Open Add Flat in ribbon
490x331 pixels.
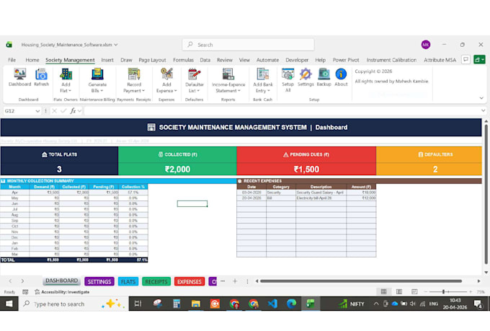66,81
